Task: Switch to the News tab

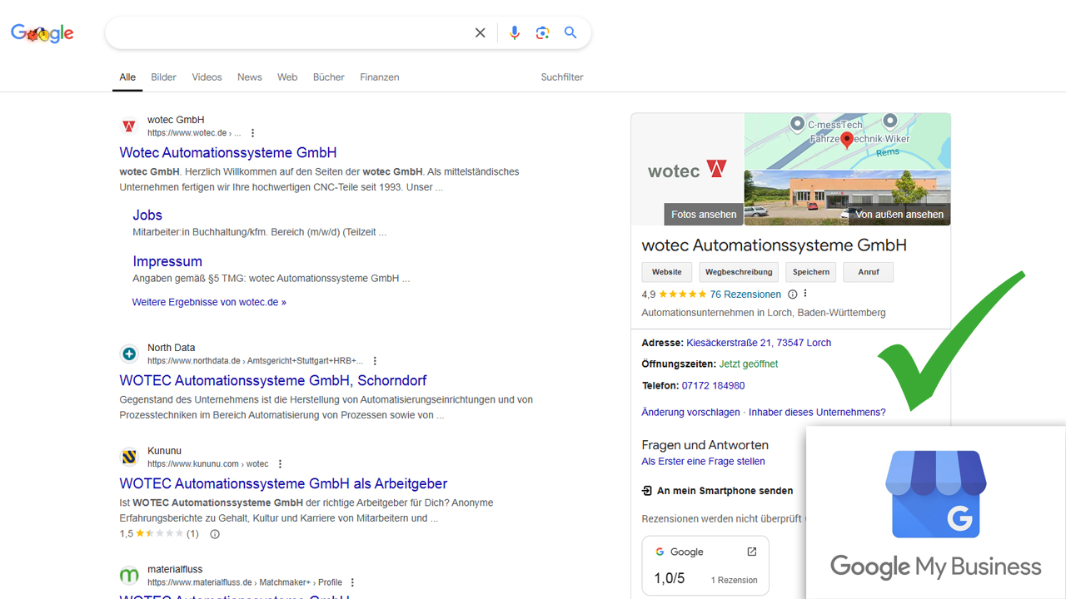Action: [249, 77]
